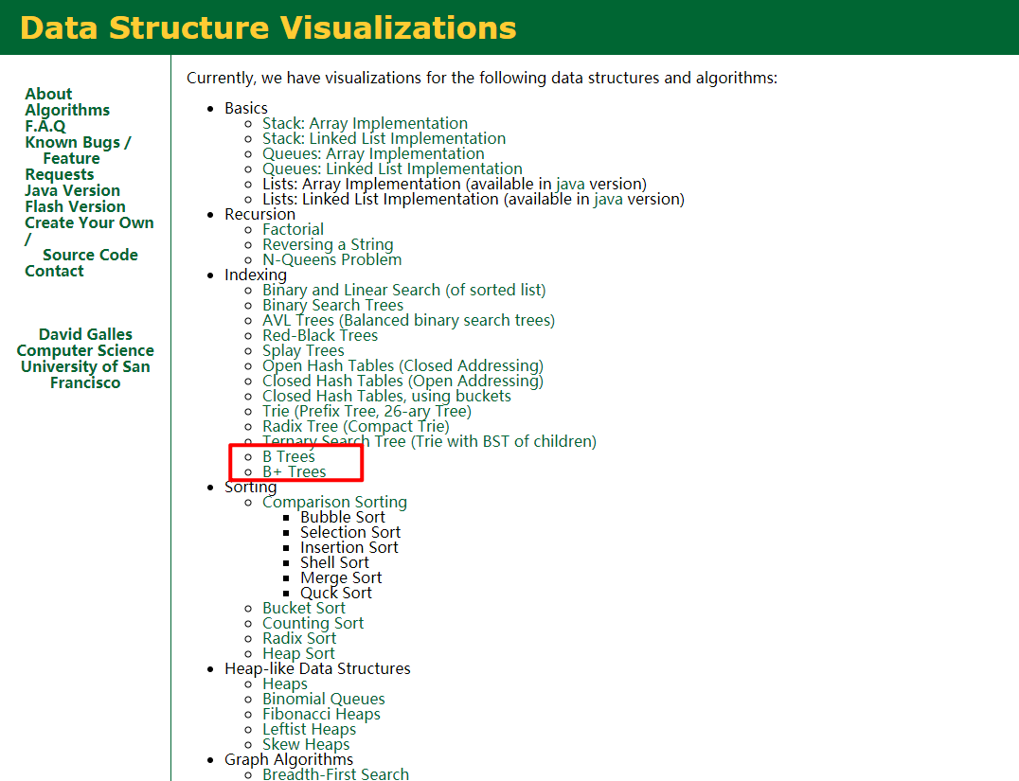
Task: Visit David Galles' page
Action: [85, 334]
